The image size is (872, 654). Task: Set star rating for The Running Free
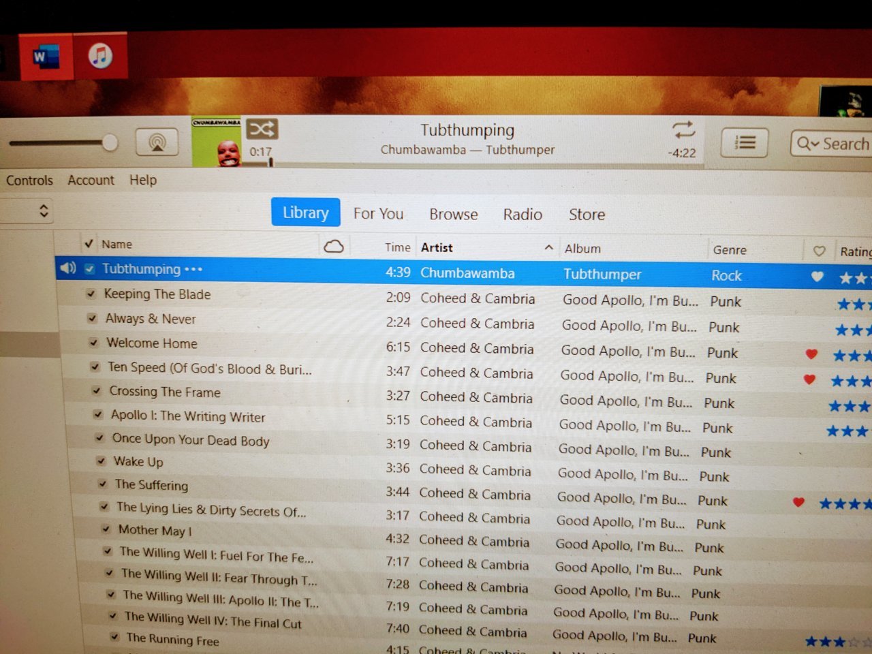point(838,641)
